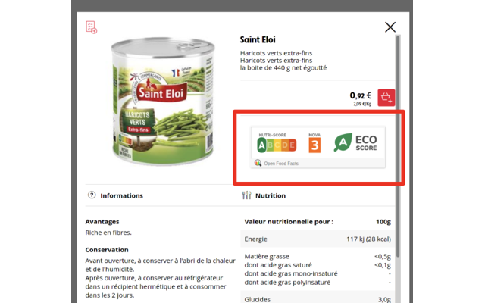The image size is (485, 303).
Task: Click the Open Food Facts logo icon
Action: (258, 163)
